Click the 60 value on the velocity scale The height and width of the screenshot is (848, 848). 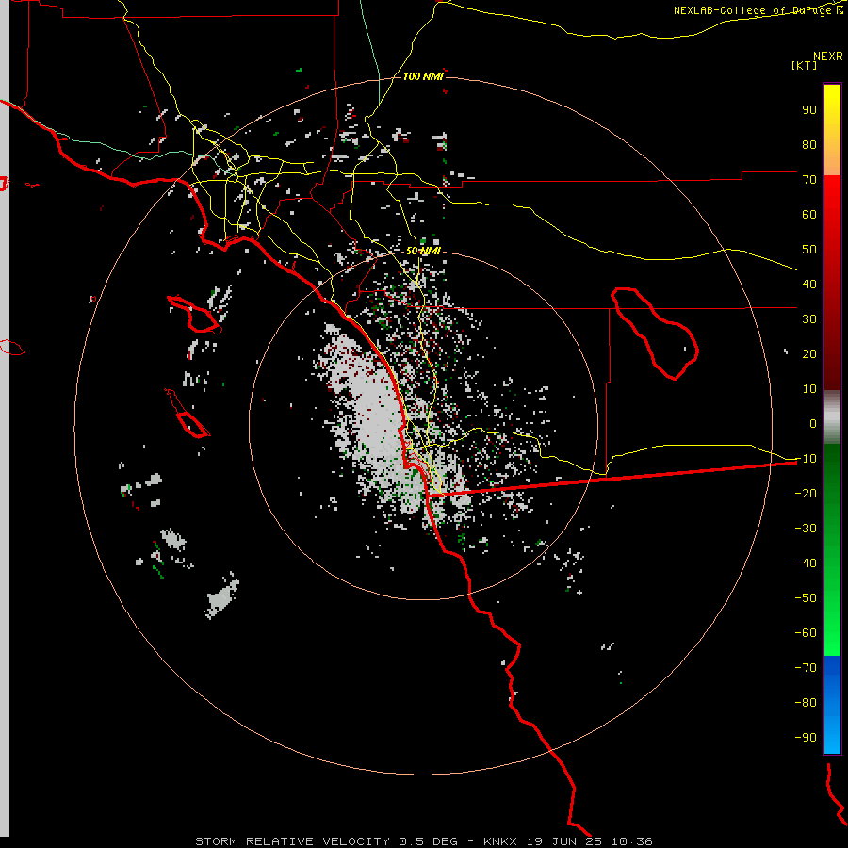point(809,215)
